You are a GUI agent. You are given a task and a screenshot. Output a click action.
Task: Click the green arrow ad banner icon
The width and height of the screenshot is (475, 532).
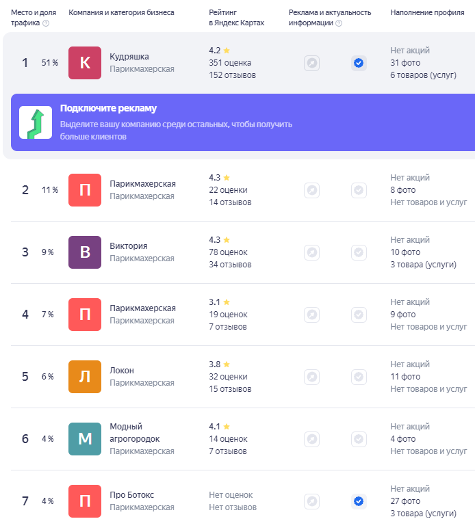(x=36, y=122)
